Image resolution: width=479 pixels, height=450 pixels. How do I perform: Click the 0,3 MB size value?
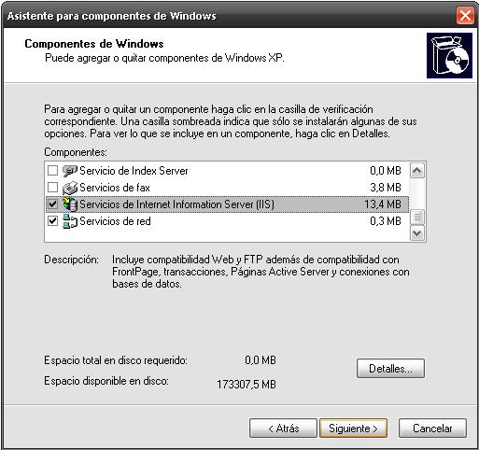(x=386, y=221)
